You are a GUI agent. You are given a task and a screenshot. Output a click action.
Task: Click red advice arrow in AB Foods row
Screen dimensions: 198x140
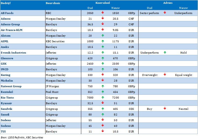tap(165, 13)
